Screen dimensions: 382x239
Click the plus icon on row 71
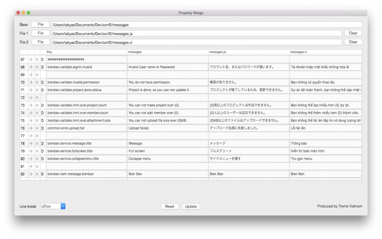(x=31, y=90)
